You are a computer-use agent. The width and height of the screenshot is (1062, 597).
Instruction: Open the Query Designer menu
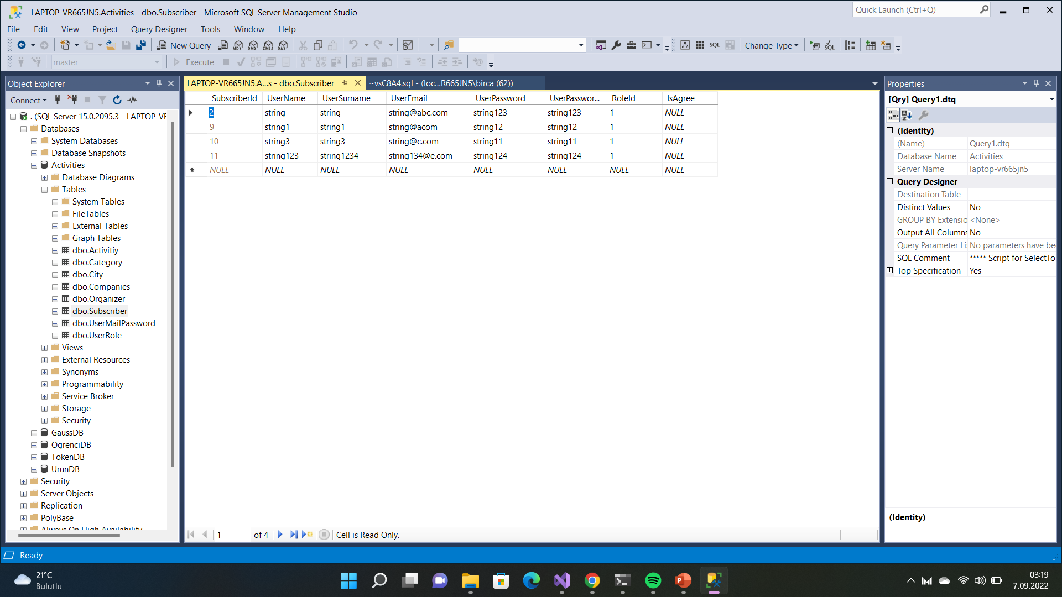click(x=159, y=29)
